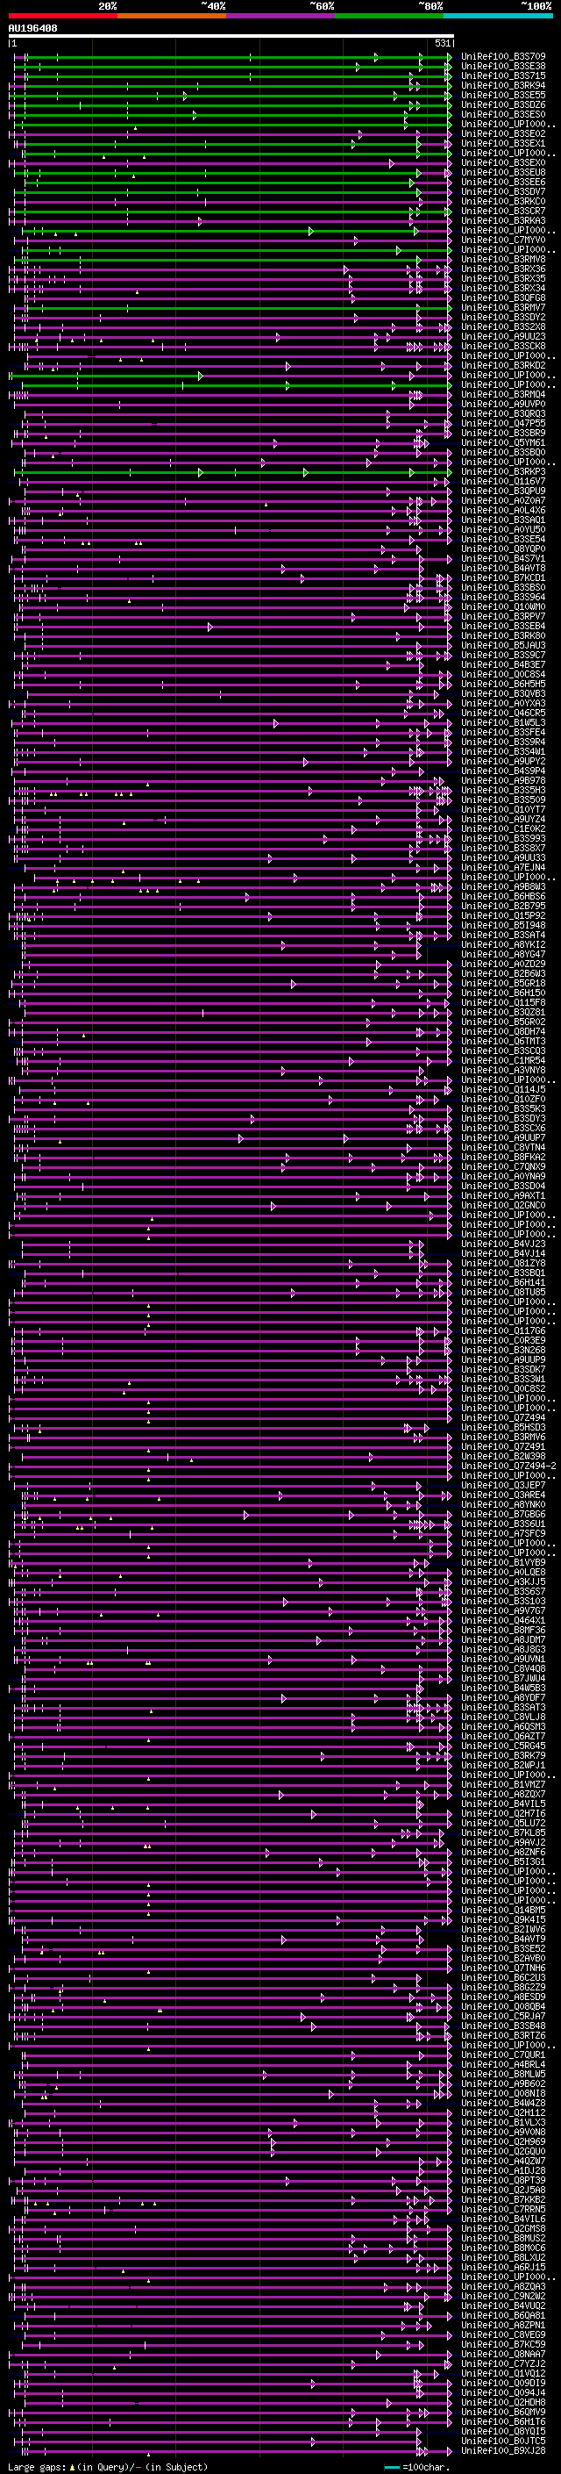Select hit UniRef100_A7EJN4
561x2474 pixels.
[x=503, y=867]
